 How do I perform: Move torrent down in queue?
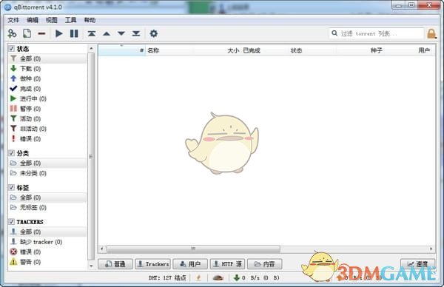[x=121, y=34]
